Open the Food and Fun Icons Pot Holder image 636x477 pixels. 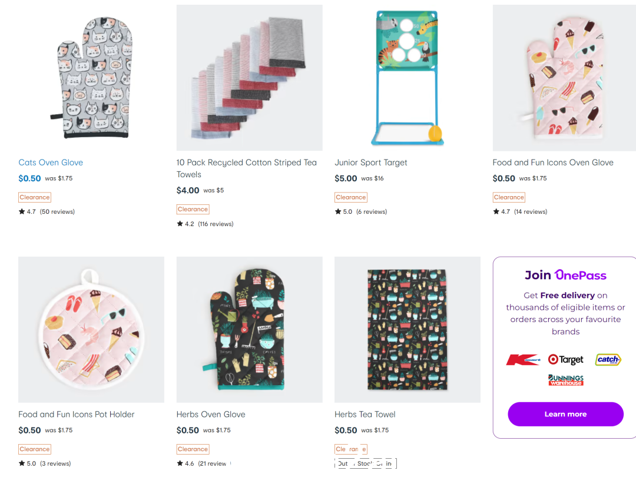(x=91, y=329)
